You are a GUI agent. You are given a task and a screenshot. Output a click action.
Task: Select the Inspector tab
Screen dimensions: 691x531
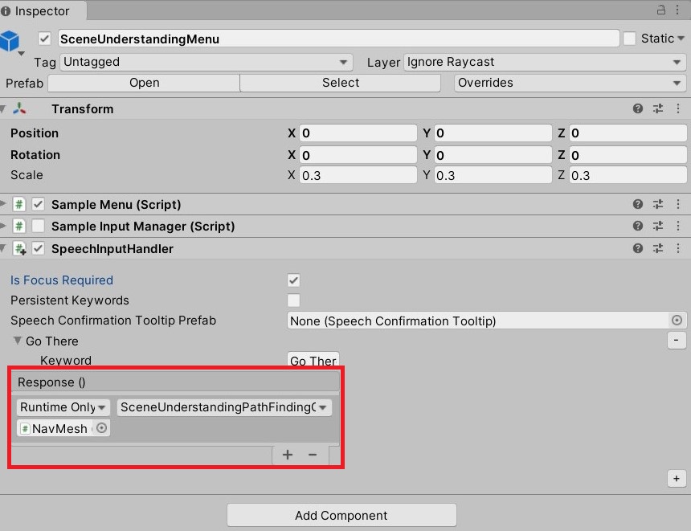(x=43, y=10)
